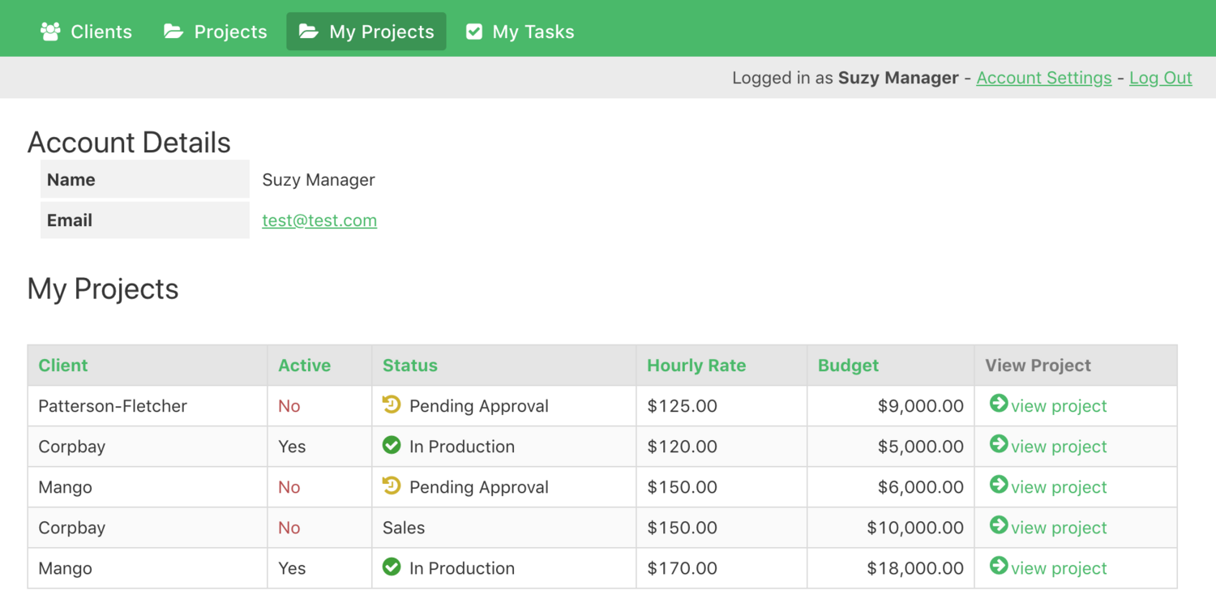Screen dimensions: 1216x616
Task: Click green checkmark icon in $120.00 row
Action: tap(392, 445)
